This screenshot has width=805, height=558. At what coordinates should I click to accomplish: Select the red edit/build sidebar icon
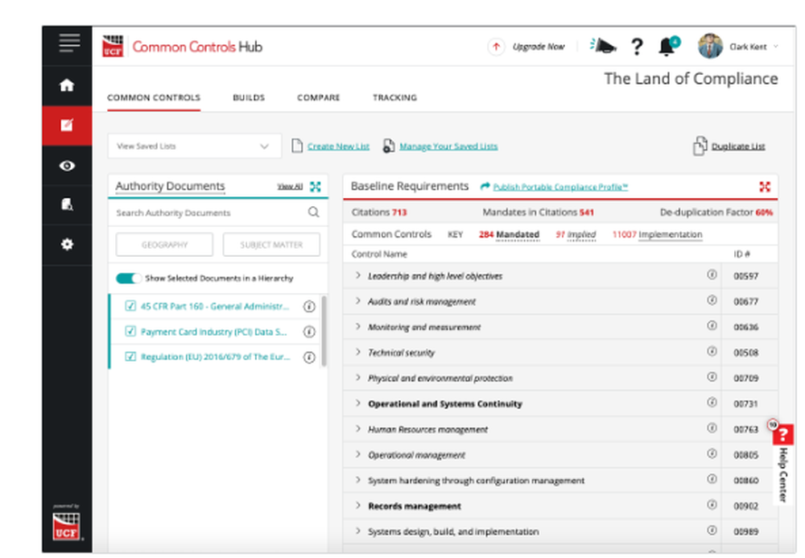(67, 126)
